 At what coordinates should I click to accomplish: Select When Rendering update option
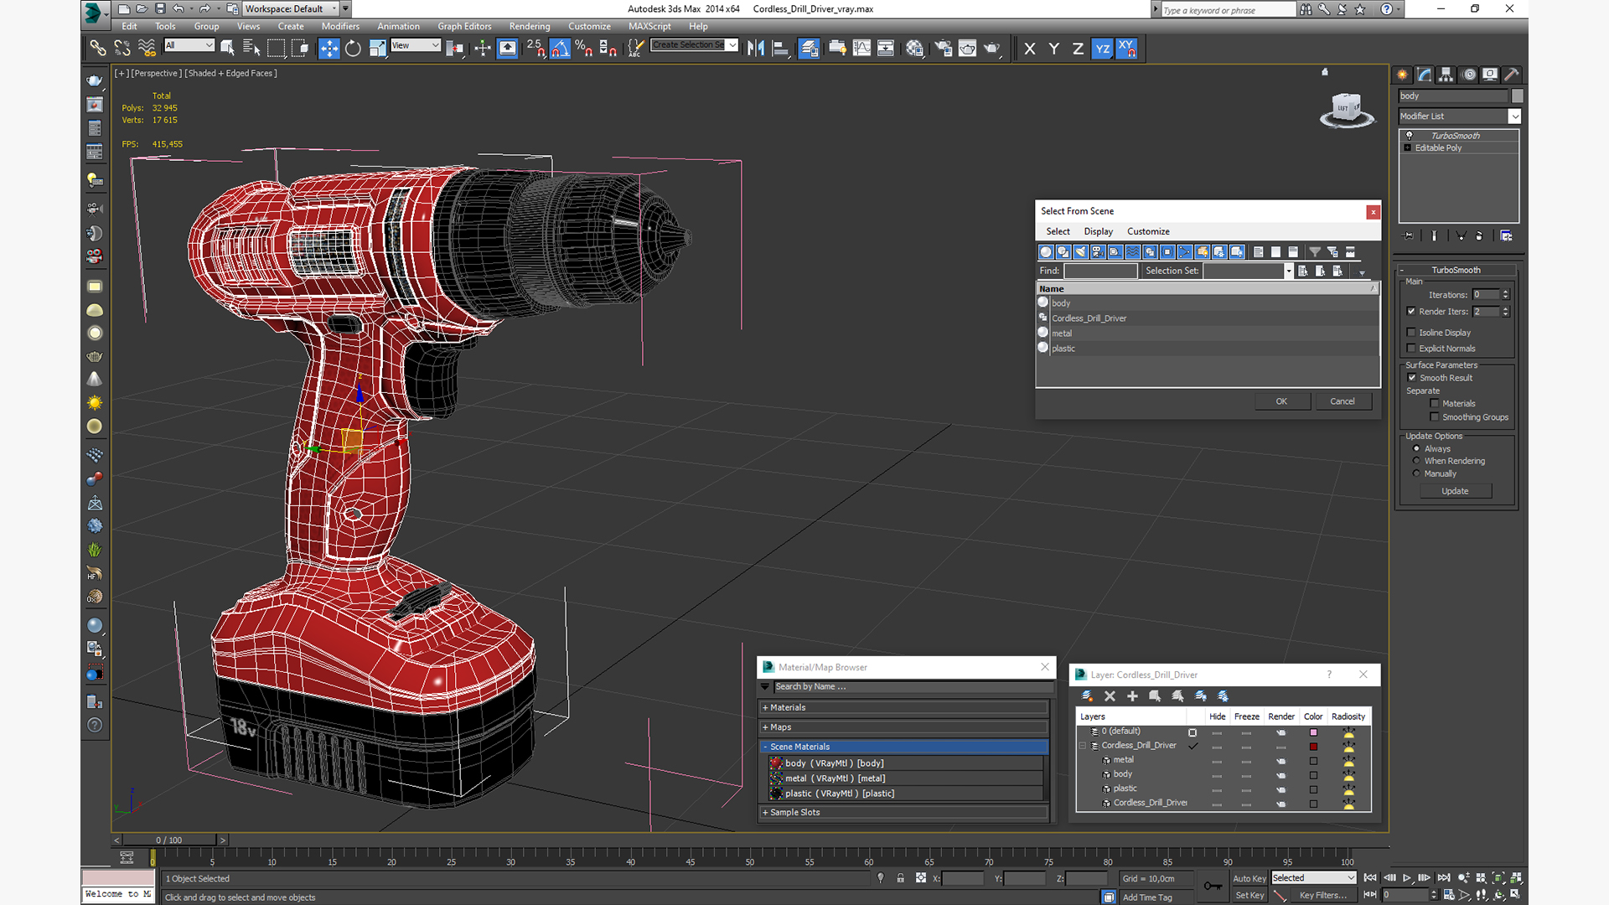(1416, 461)
